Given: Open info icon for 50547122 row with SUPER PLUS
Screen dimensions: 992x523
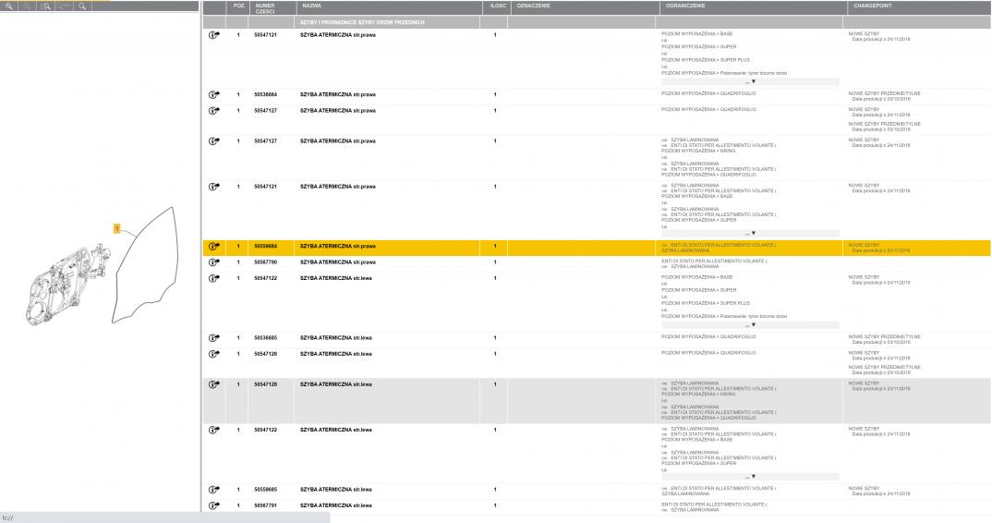Looking at the screenshot, I should [x=214, y=279].
